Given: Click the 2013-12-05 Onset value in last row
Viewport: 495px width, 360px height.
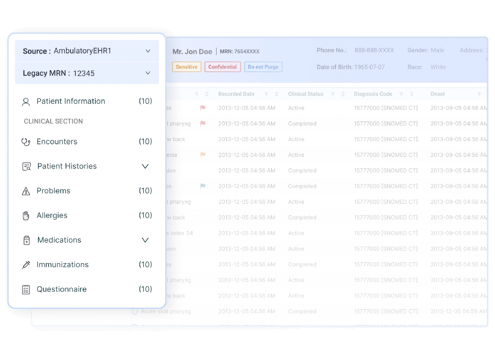Looking at the screenshot, I should click(x=459, y=311).
